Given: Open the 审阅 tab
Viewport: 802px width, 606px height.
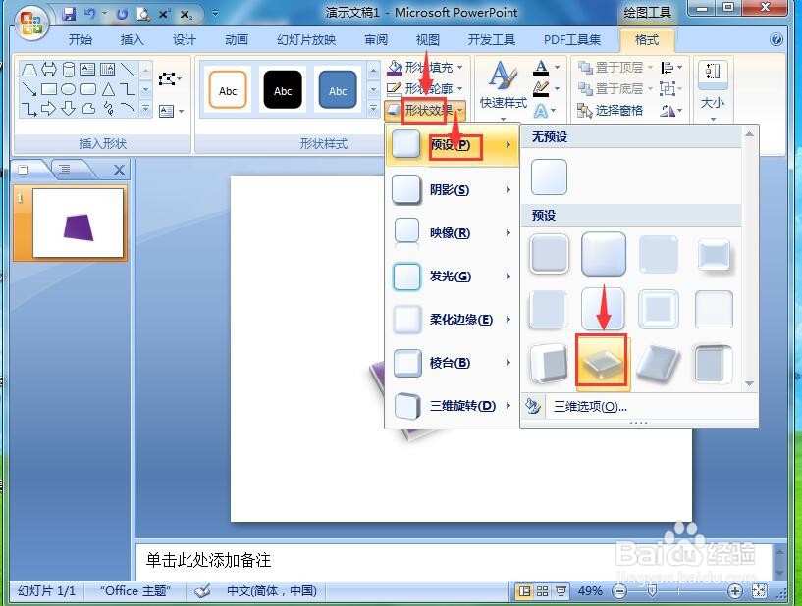Looking at the screenshot, I should pyautogui.click(x=376, y=39).
